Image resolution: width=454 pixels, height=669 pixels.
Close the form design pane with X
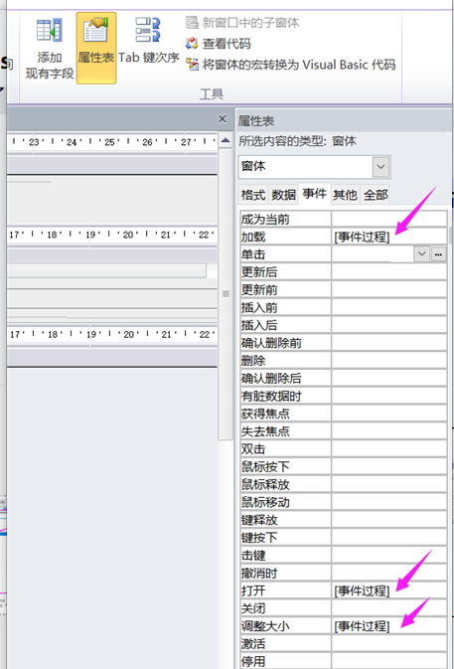click(223, 119)
